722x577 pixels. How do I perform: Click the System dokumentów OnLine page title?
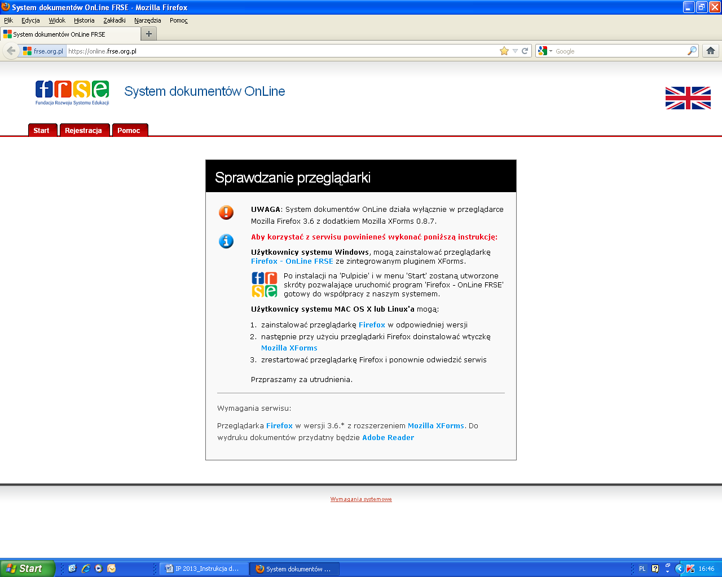click(x=205, y=91)
